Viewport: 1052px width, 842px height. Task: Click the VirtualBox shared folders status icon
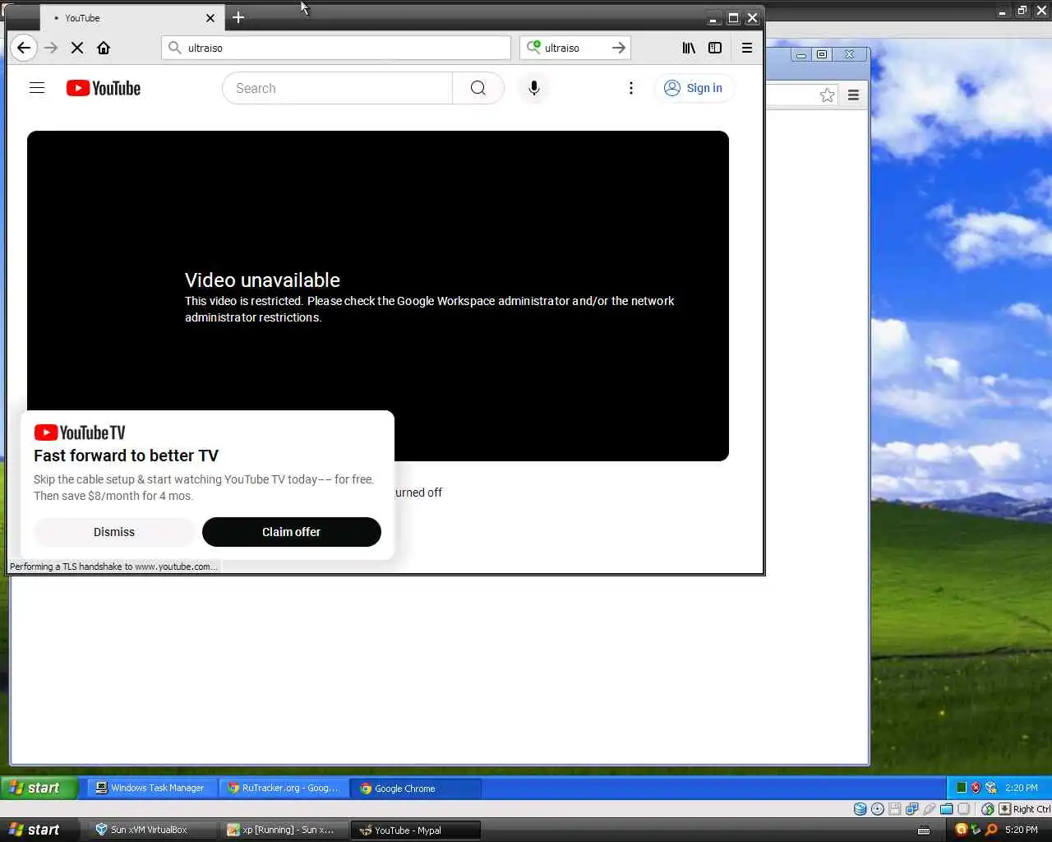pos(947,809)
